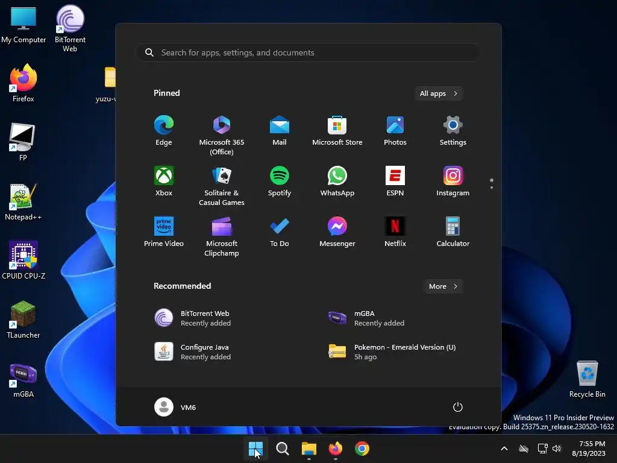Launch the Xbox app
Image resolution: width=617 pixels, height=463 pixels.
click(x=164, y=181)
